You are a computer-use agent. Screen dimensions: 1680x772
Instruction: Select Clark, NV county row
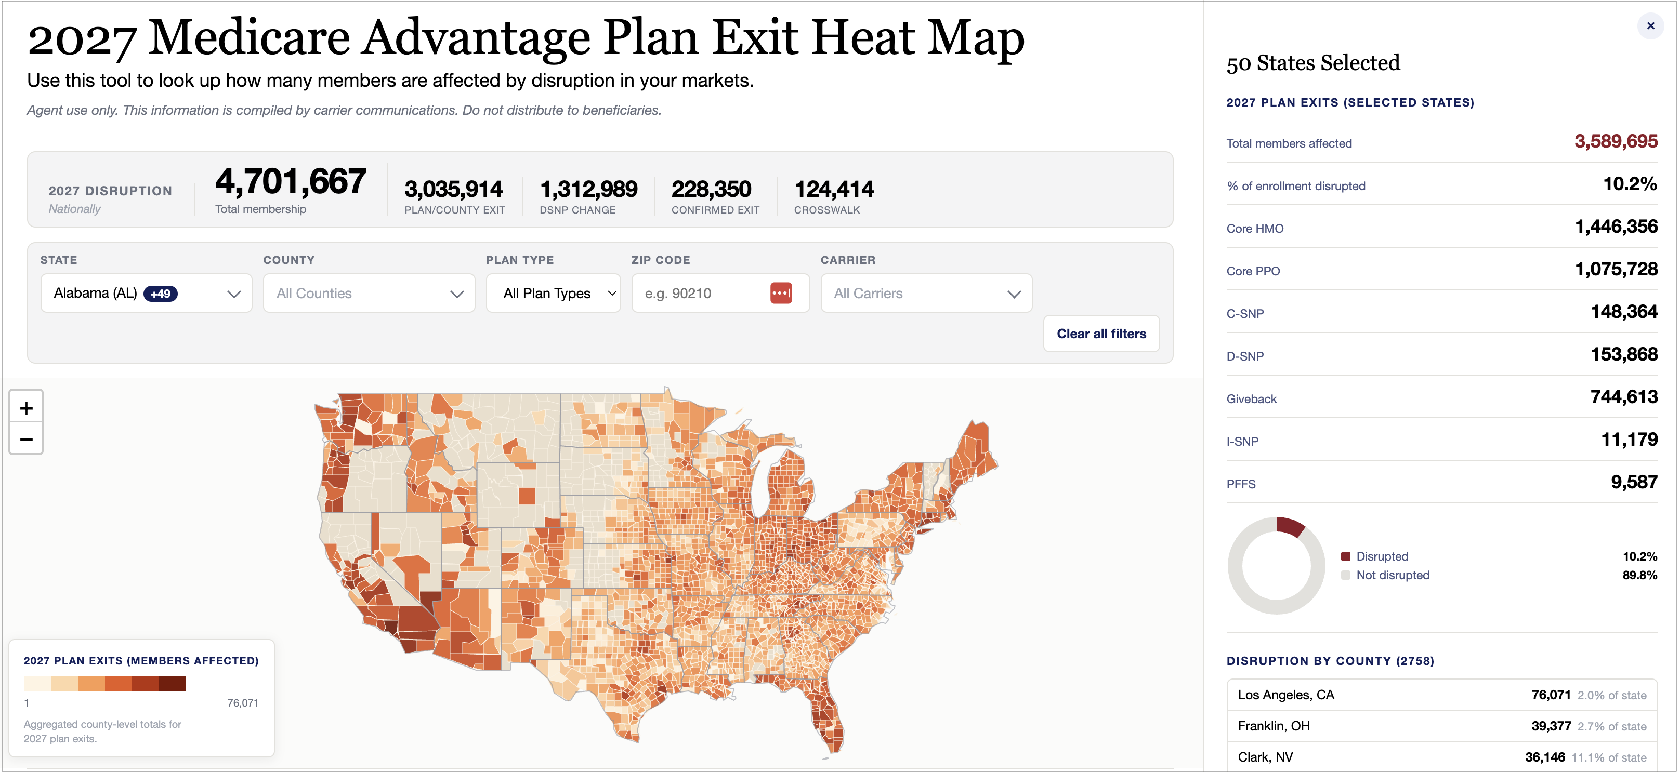tap(1441, 757)
